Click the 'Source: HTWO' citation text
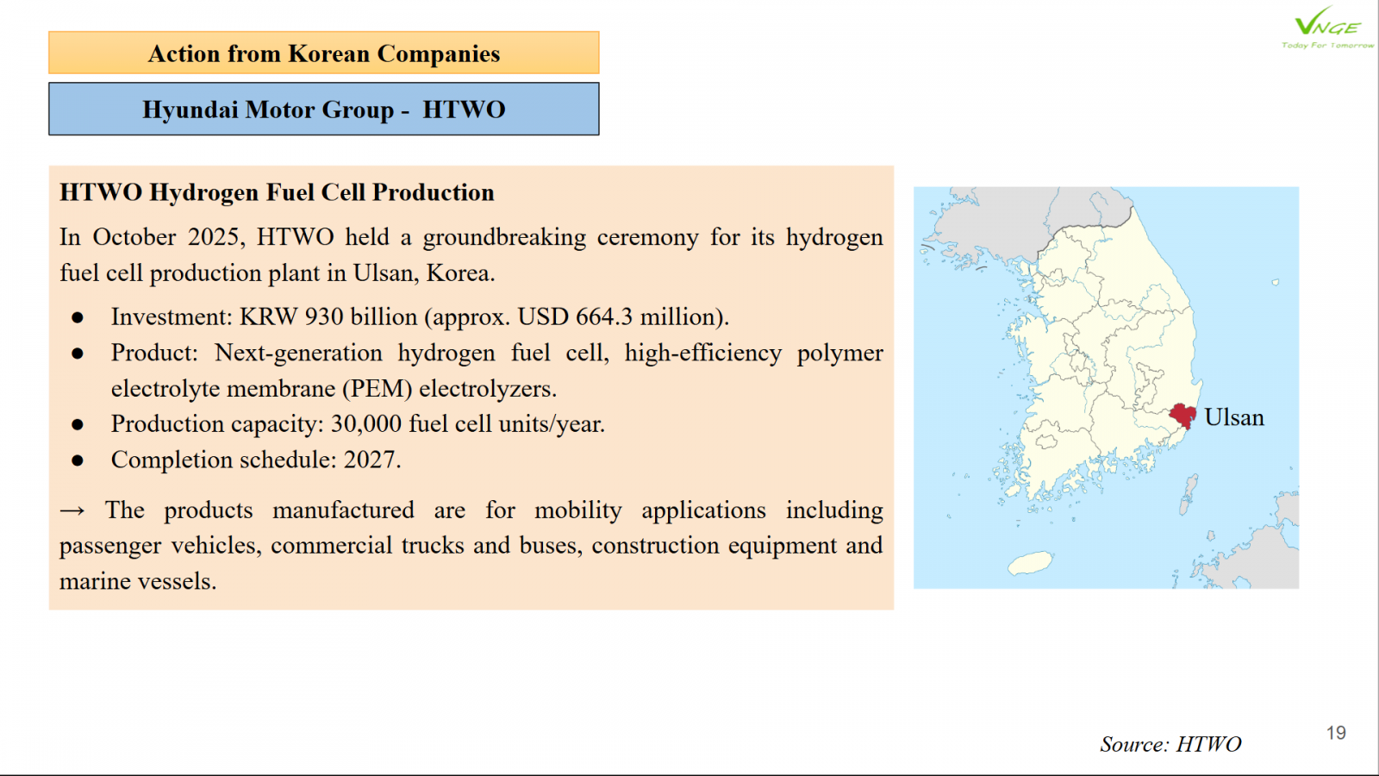 tap(1170, 744)
